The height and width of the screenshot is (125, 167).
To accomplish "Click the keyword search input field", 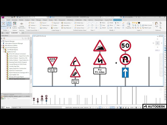I will point(110,17).
